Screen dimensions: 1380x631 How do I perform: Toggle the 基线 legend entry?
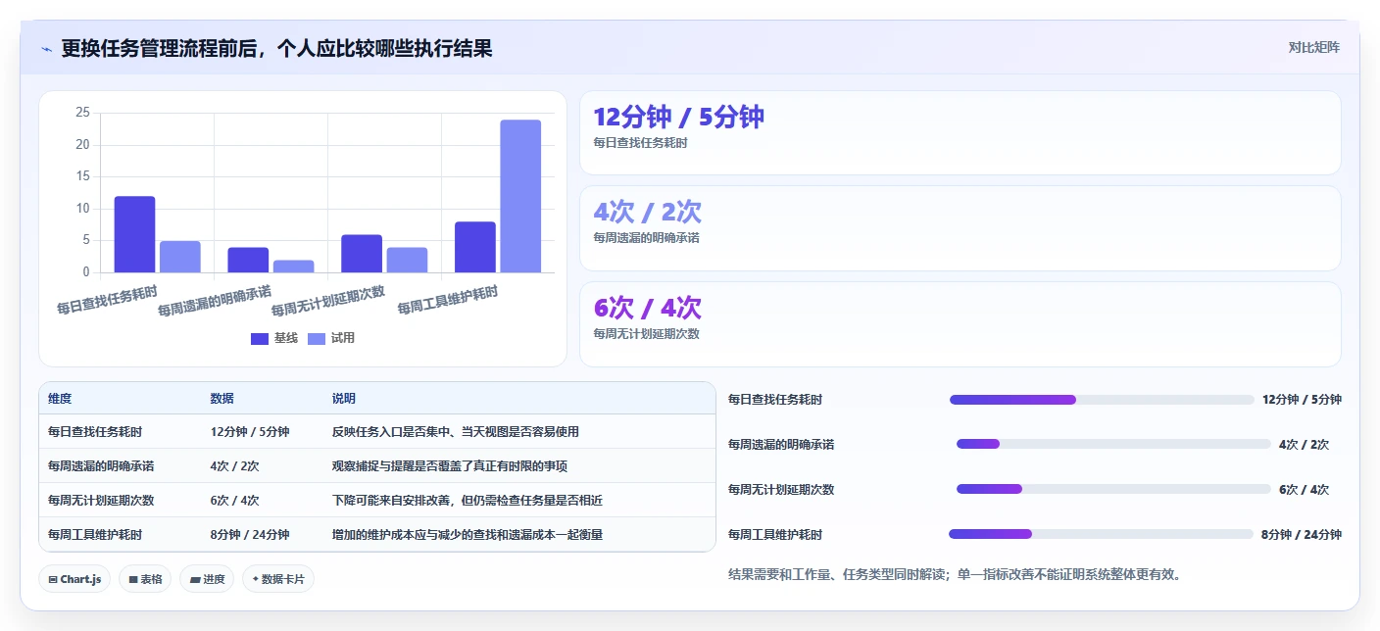(274, 338)
